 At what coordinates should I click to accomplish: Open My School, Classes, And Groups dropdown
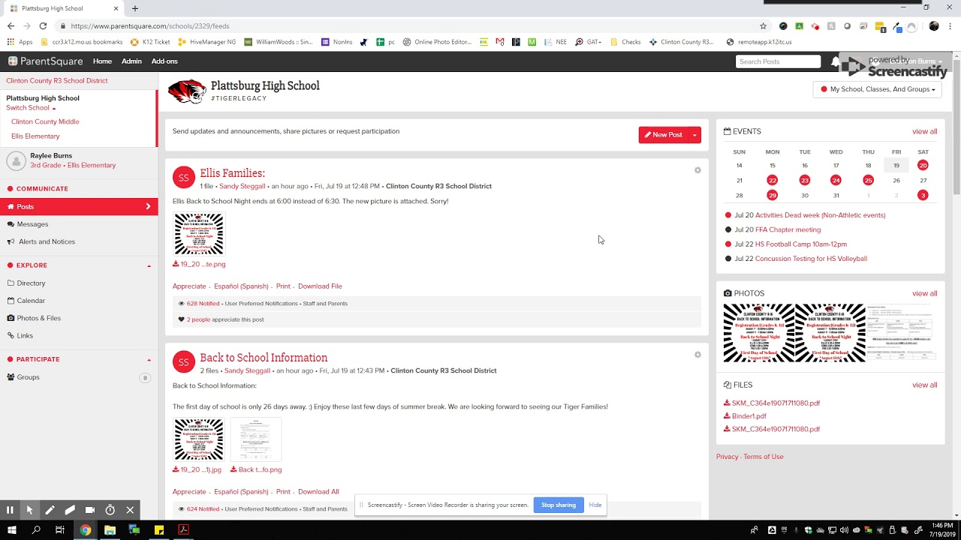point(878,89)
